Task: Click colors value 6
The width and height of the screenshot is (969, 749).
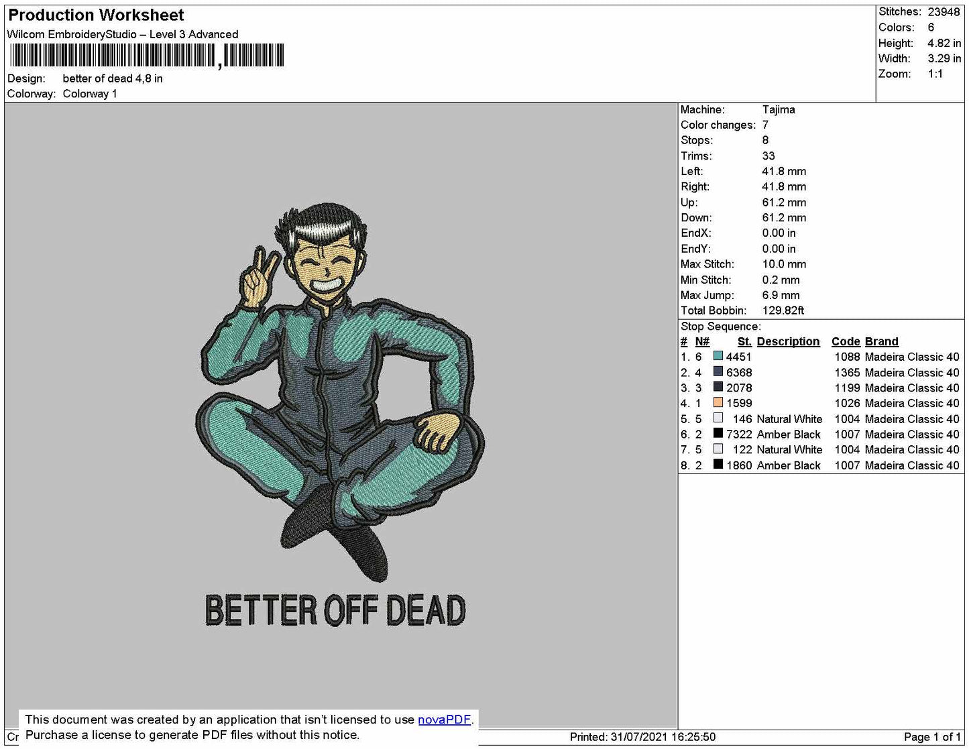Action: point(931,27)
